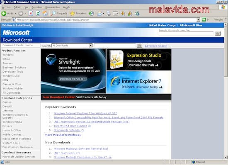Click 'Click Here to Install Silverlight' link
Viewport: 228px width, 165px height.
coord(18,25)
